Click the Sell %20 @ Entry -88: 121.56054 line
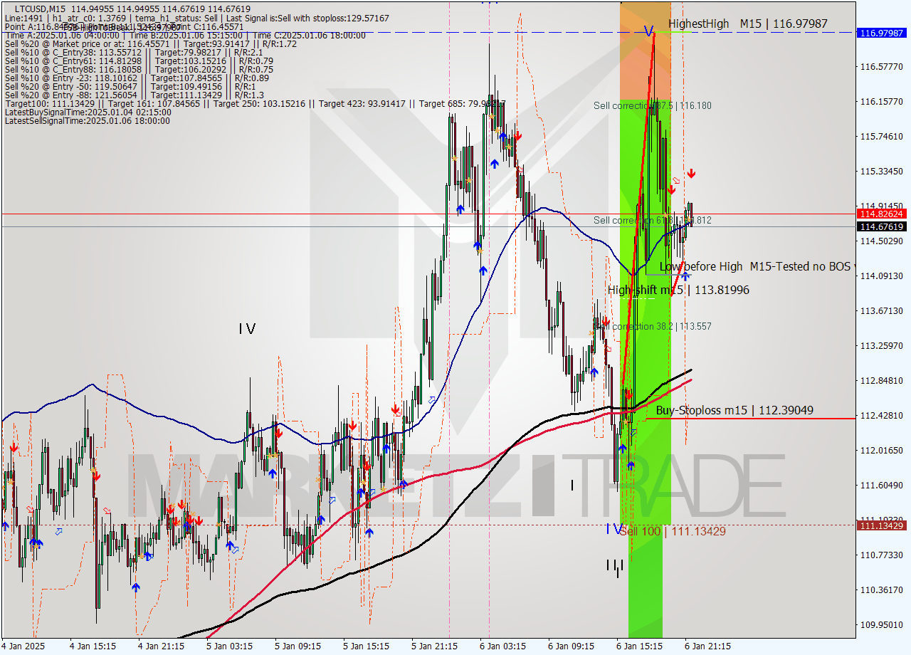 (134, 95)
